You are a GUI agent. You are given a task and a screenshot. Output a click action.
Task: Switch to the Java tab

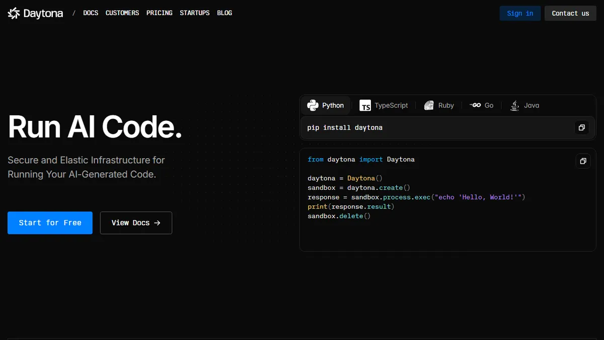[x=524, y=105]
